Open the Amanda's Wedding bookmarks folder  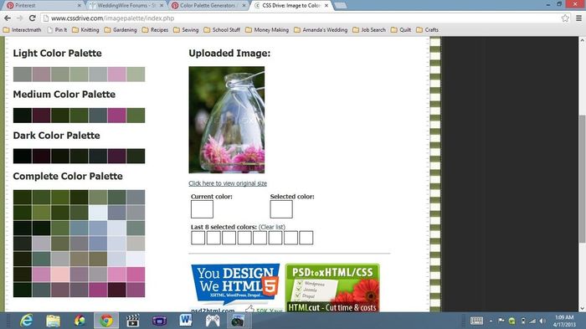321,30
